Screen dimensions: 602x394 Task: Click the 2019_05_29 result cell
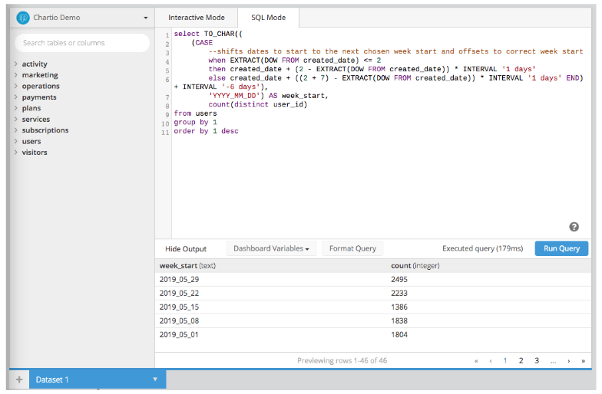(180, 279)
